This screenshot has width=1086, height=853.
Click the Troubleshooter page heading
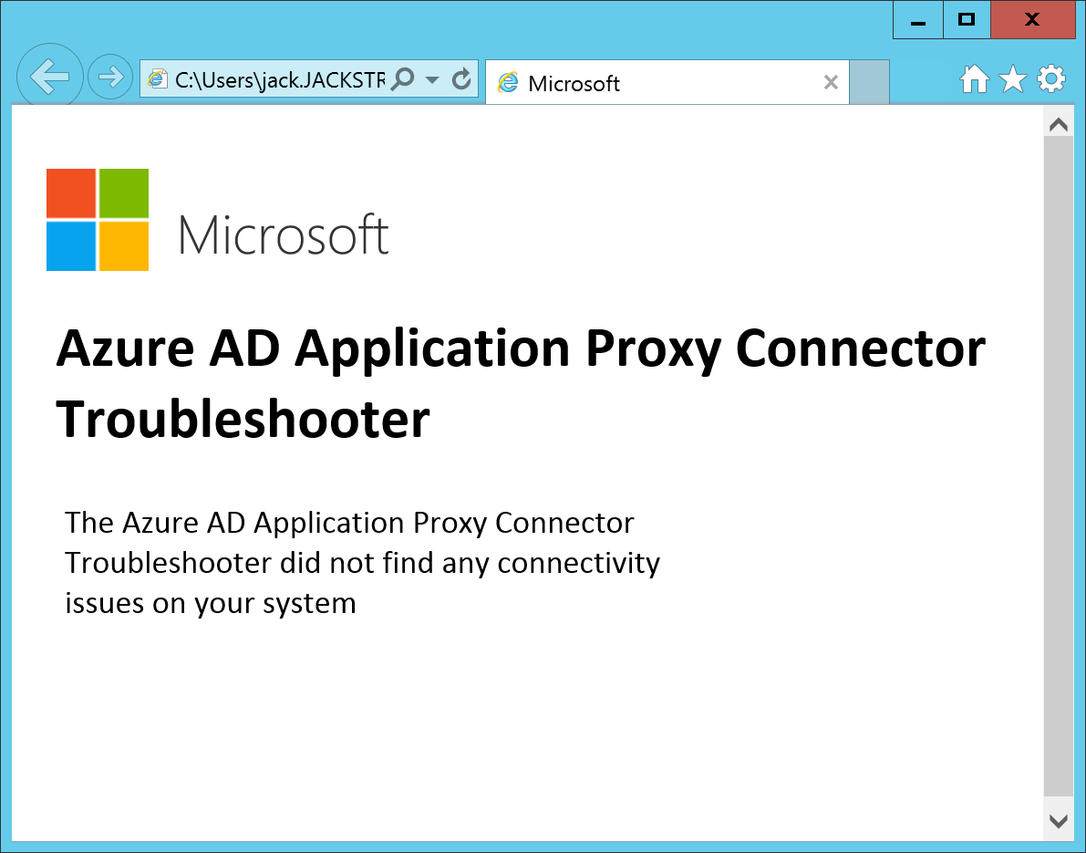point(520,383)
